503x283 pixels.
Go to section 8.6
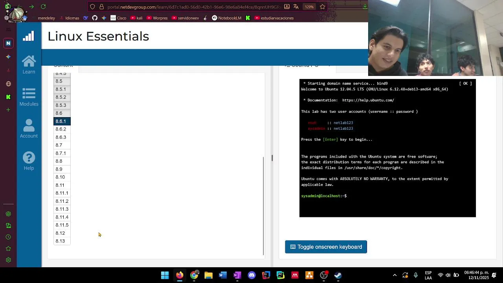[x=62, y=113]
